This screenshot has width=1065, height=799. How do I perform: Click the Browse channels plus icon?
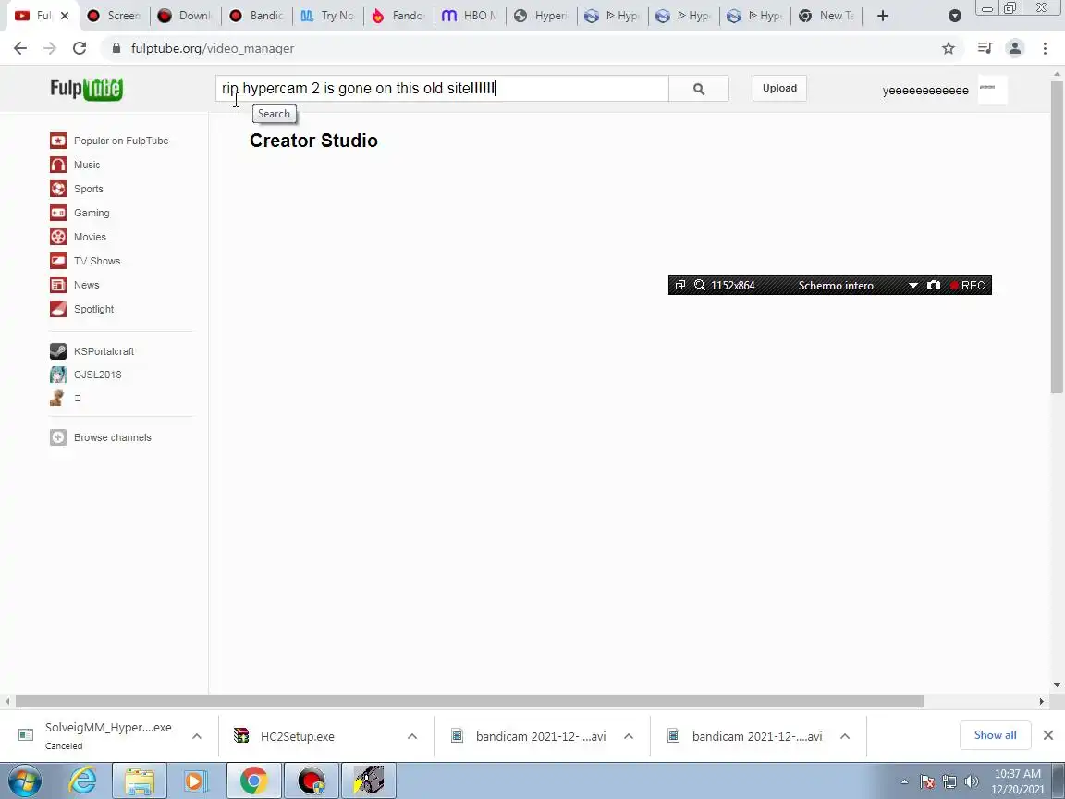coord(58,437)
